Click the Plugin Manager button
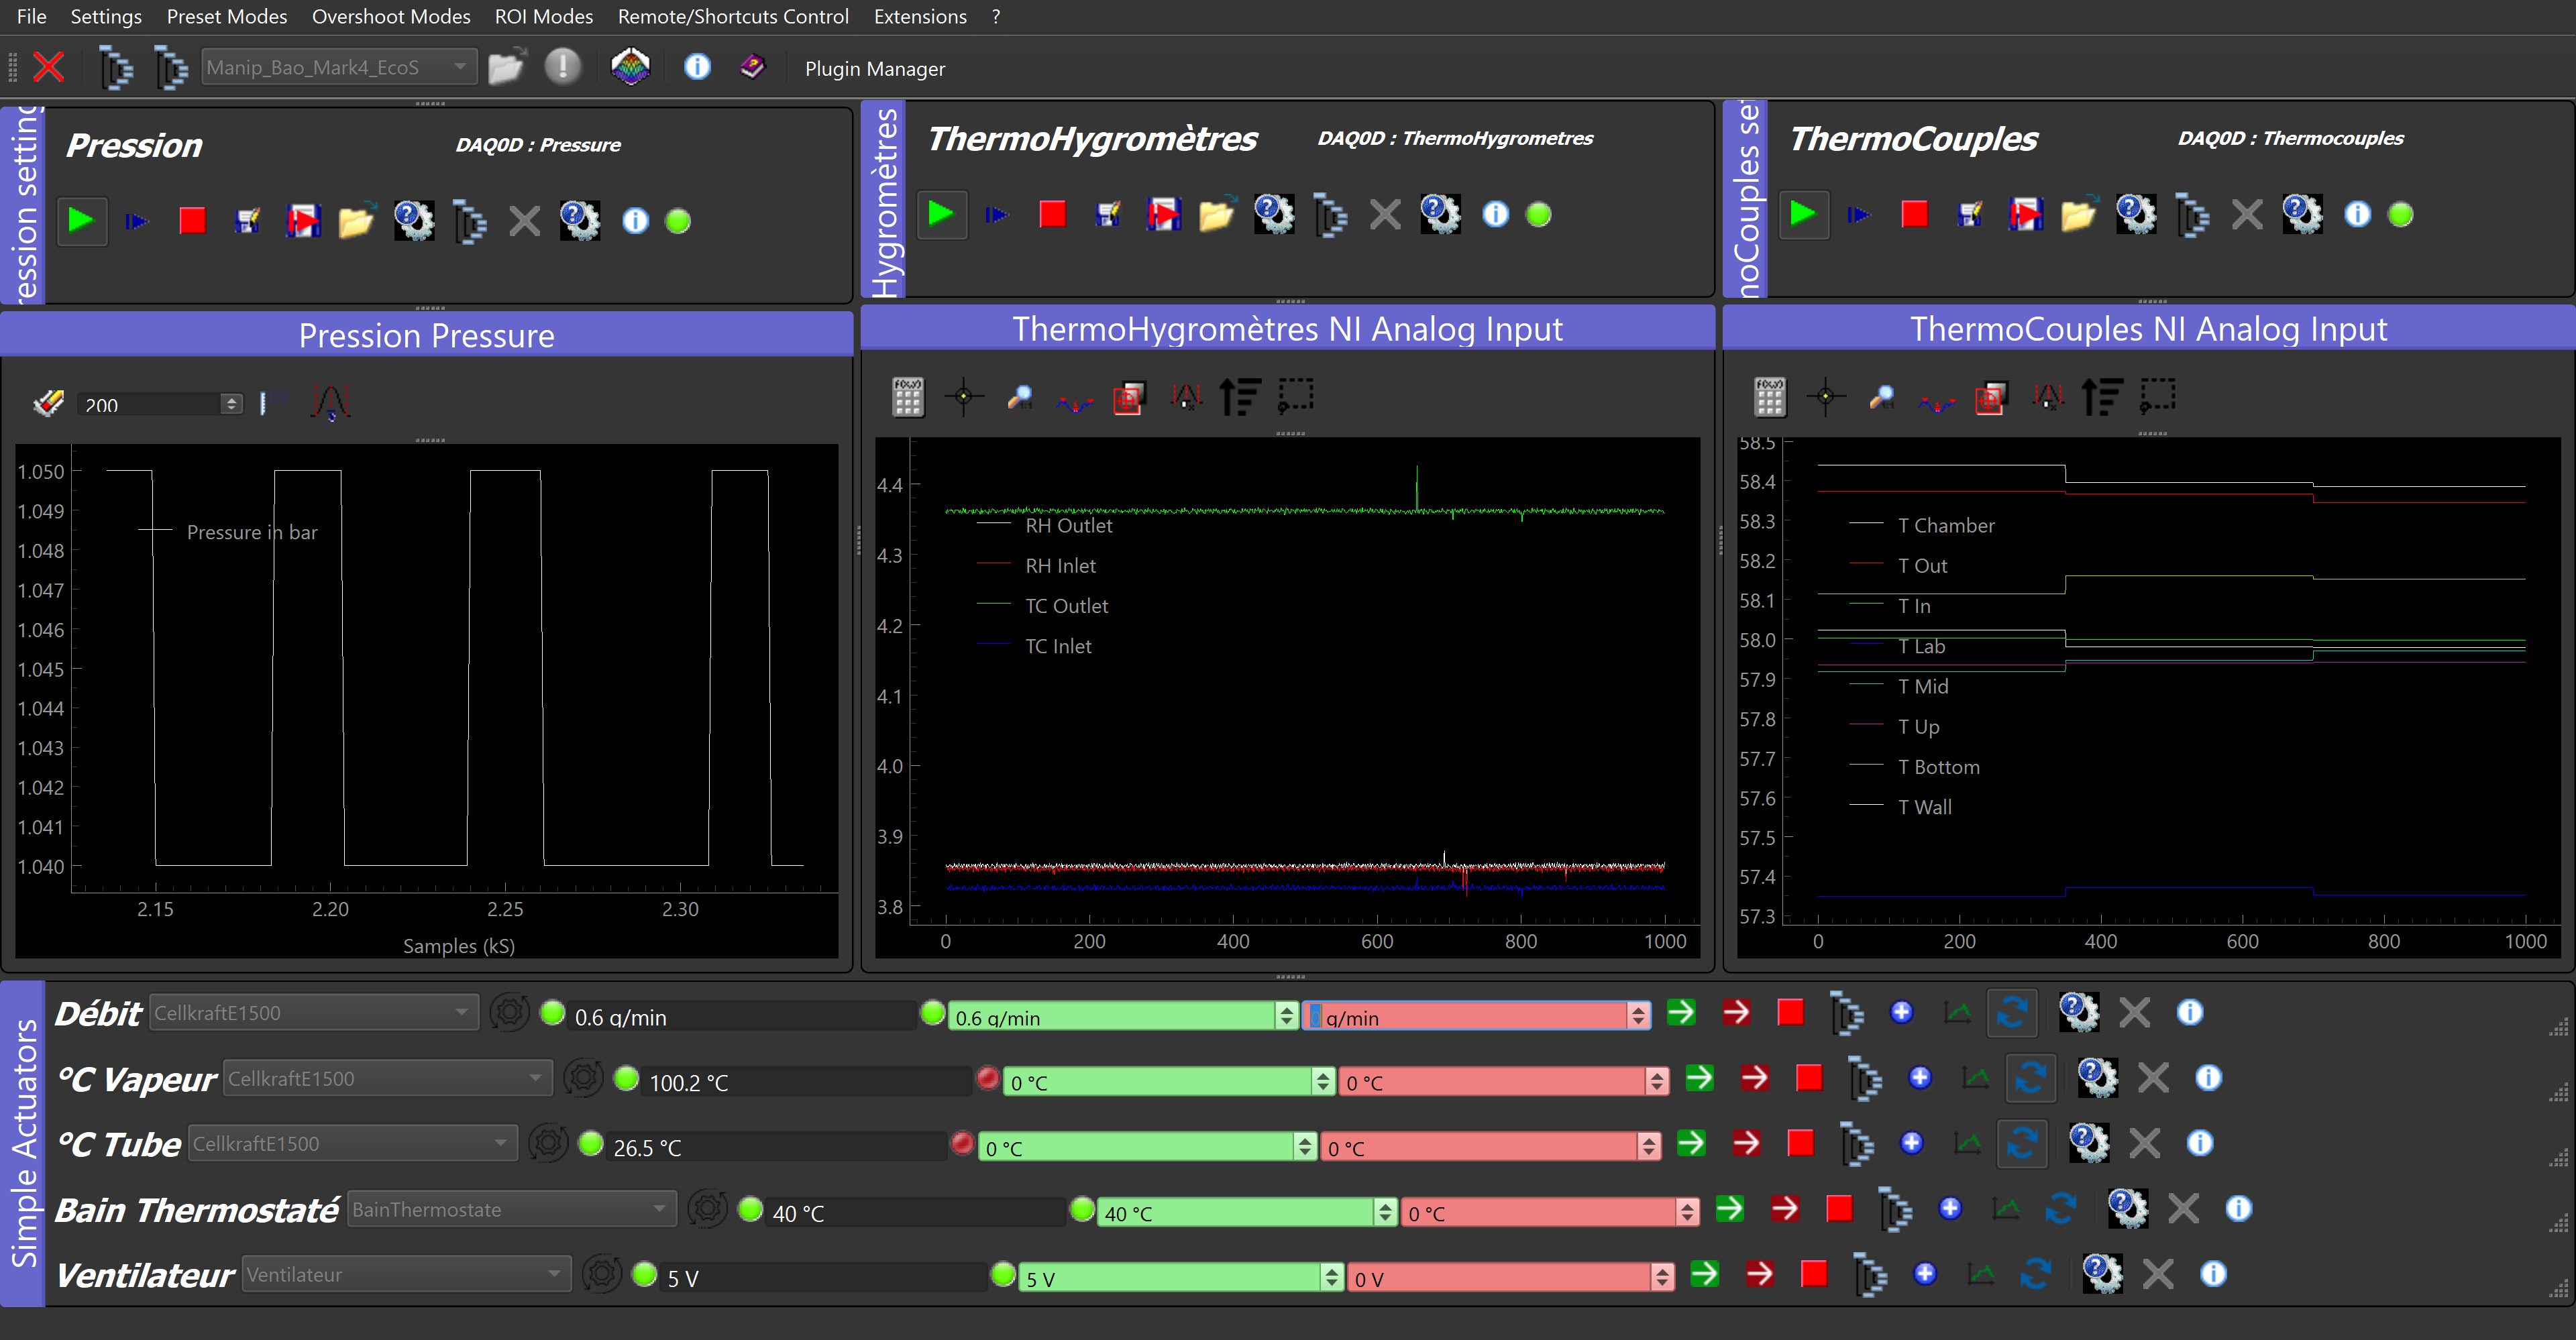The height and width of the screenshot is (1340, 2576). 874,68
